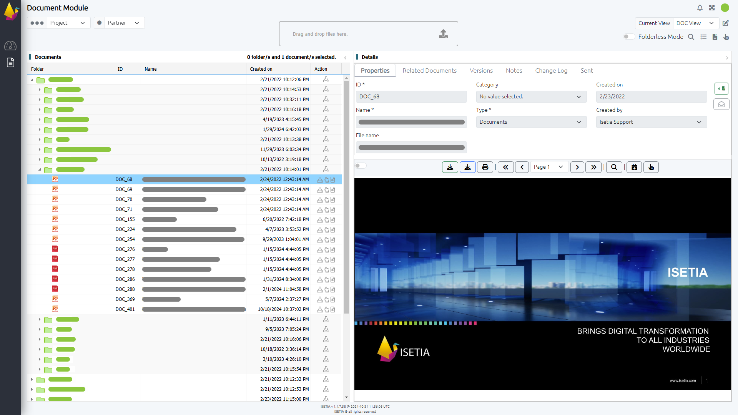The height and width of the screenshot is (415, 738).
Task: Jump to last page of preview
Action: [593, 167]
